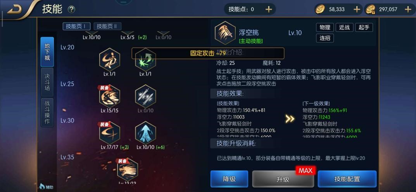Add bound coins with plus button

pyautogui.click(x=408, y=9)
